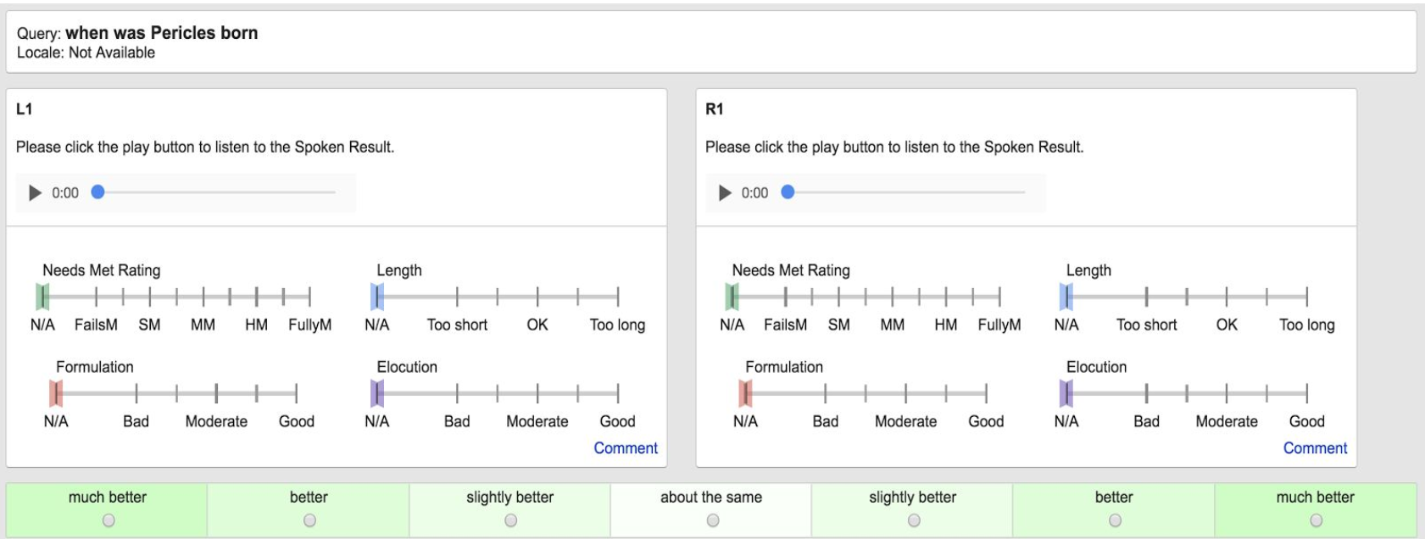Viewport: 1425px width, 539px height.
Task: Choose left-side 'slightly better' radio button
Action: [510, 520]
